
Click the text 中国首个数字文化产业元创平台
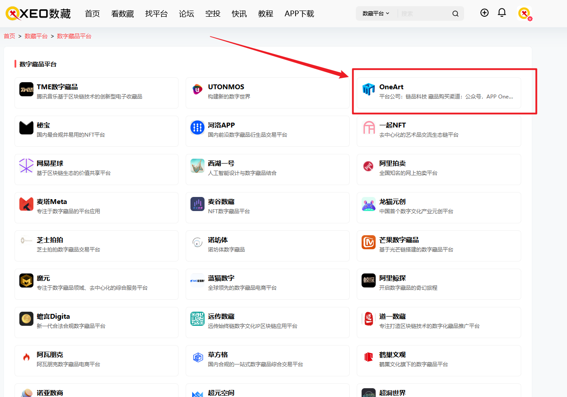click(x=416, y=211)
